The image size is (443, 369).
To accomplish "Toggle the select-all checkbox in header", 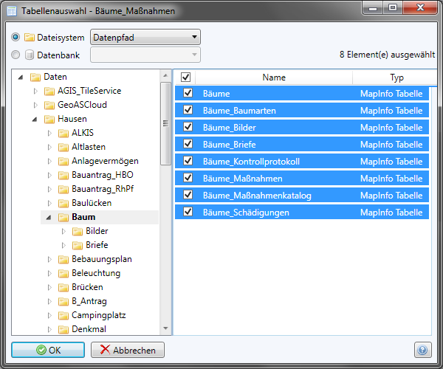I will click(186, 77).
